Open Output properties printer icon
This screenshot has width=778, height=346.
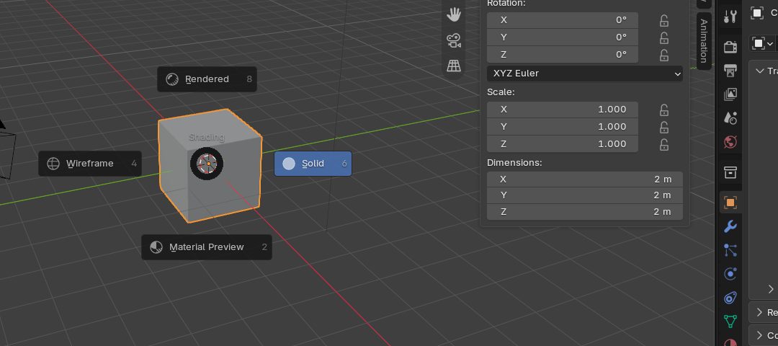click(730, 71)
